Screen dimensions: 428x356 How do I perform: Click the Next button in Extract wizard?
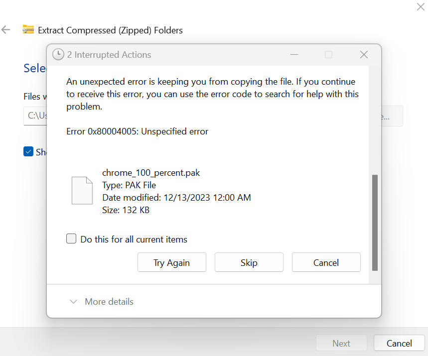click(341, 343)
